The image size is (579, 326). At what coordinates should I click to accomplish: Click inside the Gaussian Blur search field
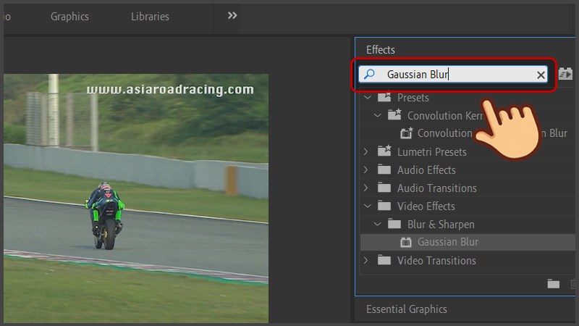(456, 75)
